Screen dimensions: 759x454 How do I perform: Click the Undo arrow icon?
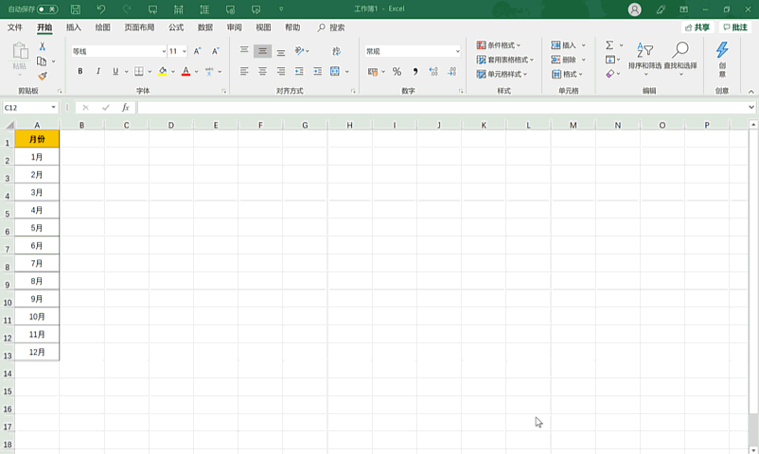[100, 9]
